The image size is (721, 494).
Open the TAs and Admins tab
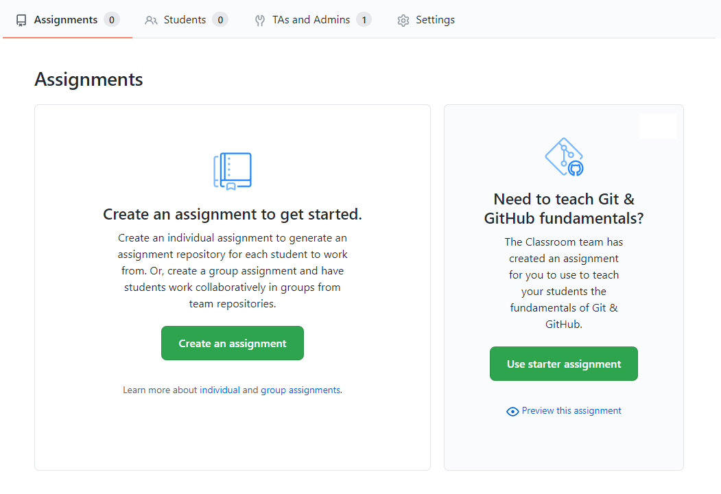(313, 20)
